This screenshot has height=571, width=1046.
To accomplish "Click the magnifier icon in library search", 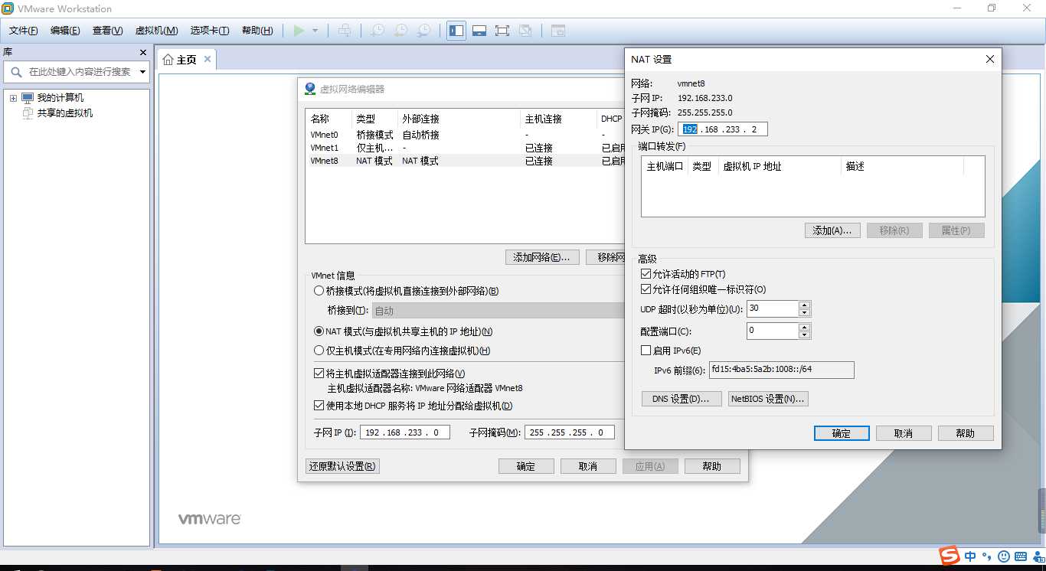I will (x=15, y=71).
